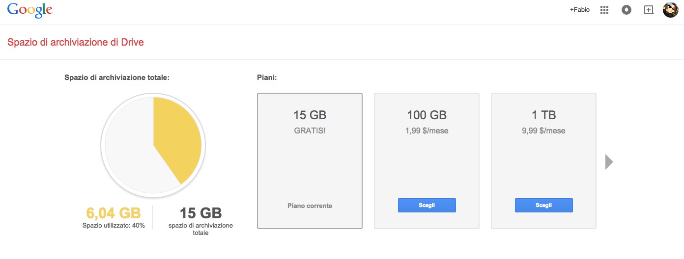Click the storage usage pie chart
Viewport: 684px width, 259px height.
(x=153, y=145)
